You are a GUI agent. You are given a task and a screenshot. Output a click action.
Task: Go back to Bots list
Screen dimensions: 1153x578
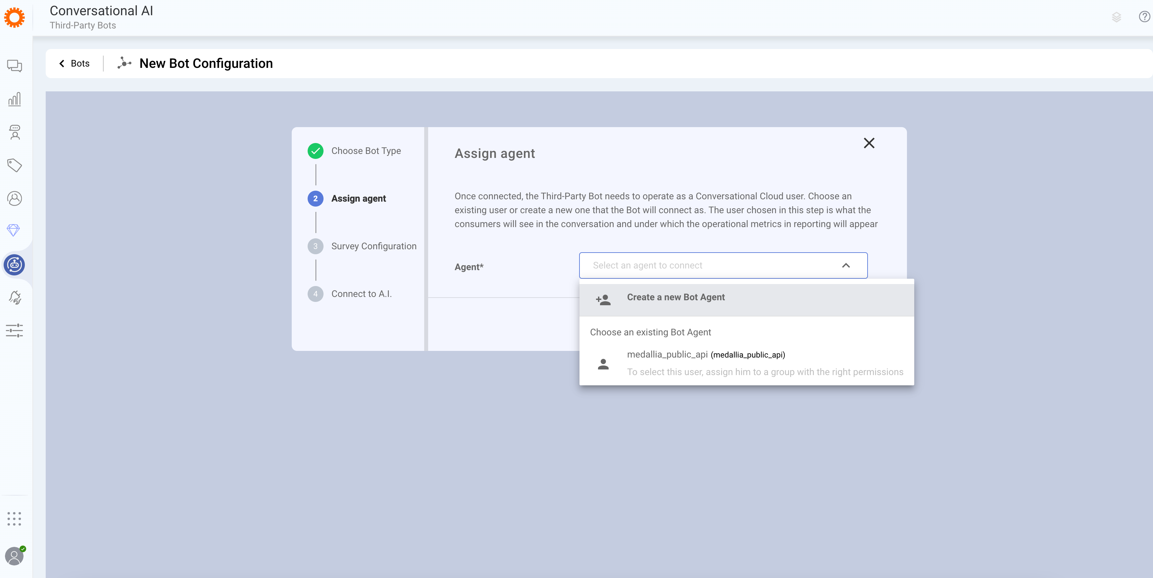(x=74, y=64)
